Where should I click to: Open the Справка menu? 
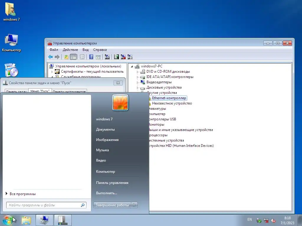[x=100, y=50]
